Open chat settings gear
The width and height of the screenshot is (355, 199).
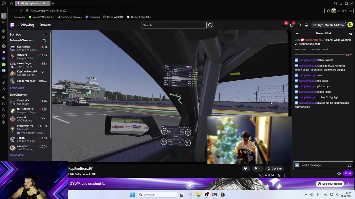(339, 174)
